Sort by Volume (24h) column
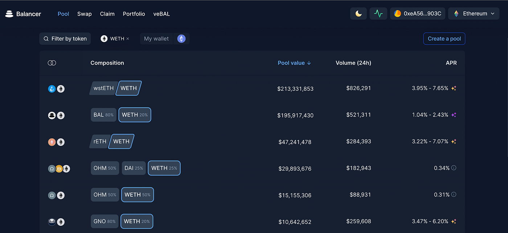This screenshot has height=233, width=508. (x=353, y=63)
